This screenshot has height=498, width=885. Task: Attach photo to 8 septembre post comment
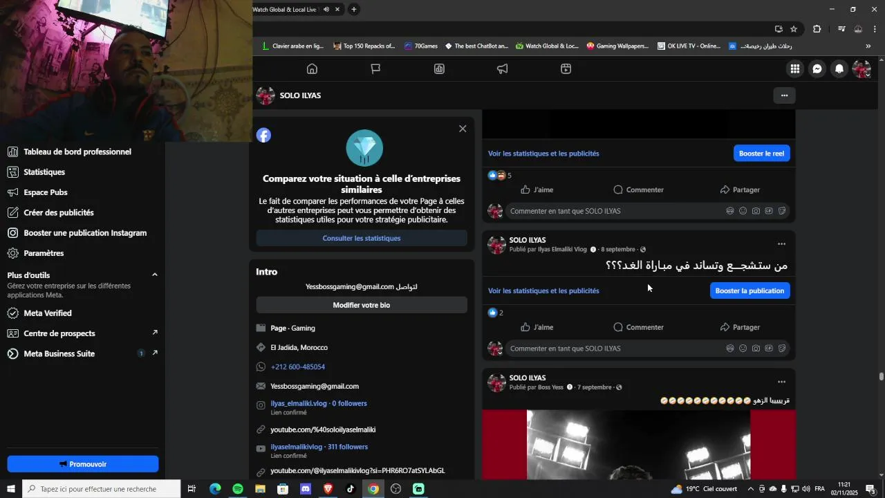(x=756, y=349)
